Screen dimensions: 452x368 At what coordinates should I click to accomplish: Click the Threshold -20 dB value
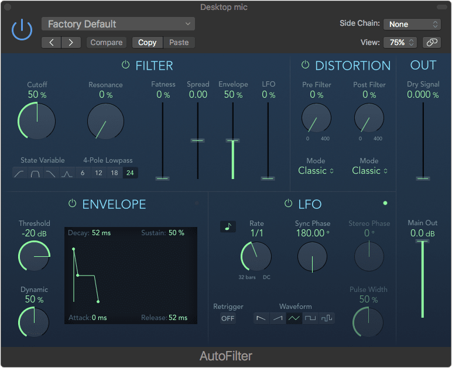click(35, 233)
